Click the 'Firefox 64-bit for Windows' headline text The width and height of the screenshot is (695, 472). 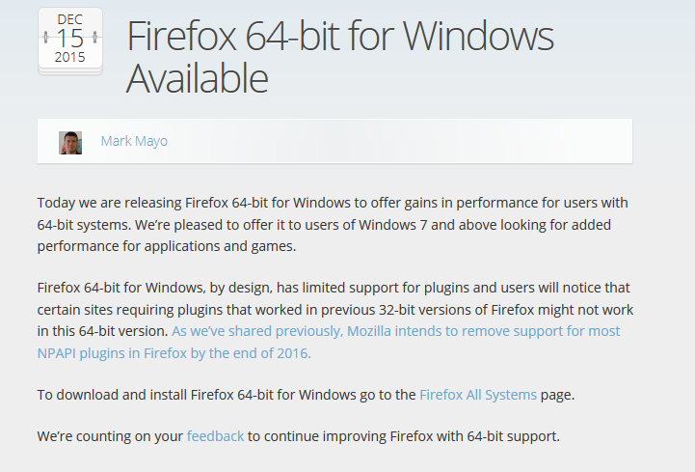tap(340, 37)
